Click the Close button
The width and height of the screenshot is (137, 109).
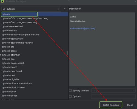point(130,105)
